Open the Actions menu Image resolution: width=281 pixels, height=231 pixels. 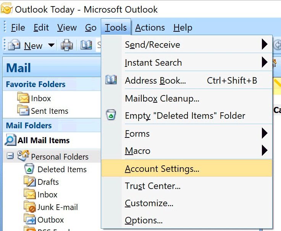[x=150, y=27]
